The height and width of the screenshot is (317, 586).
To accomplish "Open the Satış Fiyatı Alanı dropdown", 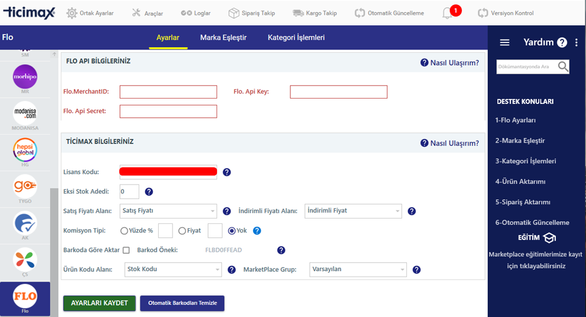I will tap(168, 211).
